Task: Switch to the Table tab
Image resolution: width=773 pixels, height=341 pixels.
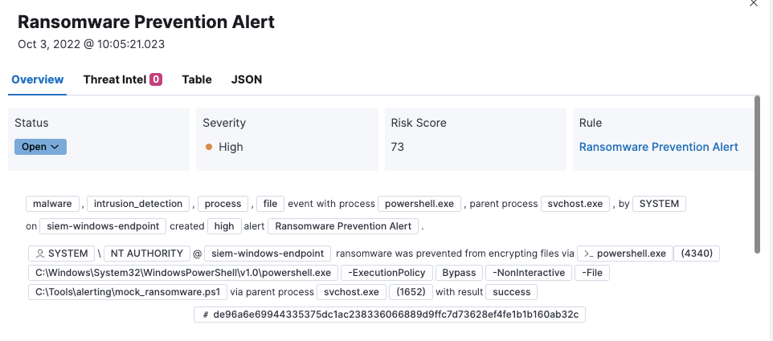Action: (x=197, y=79)
